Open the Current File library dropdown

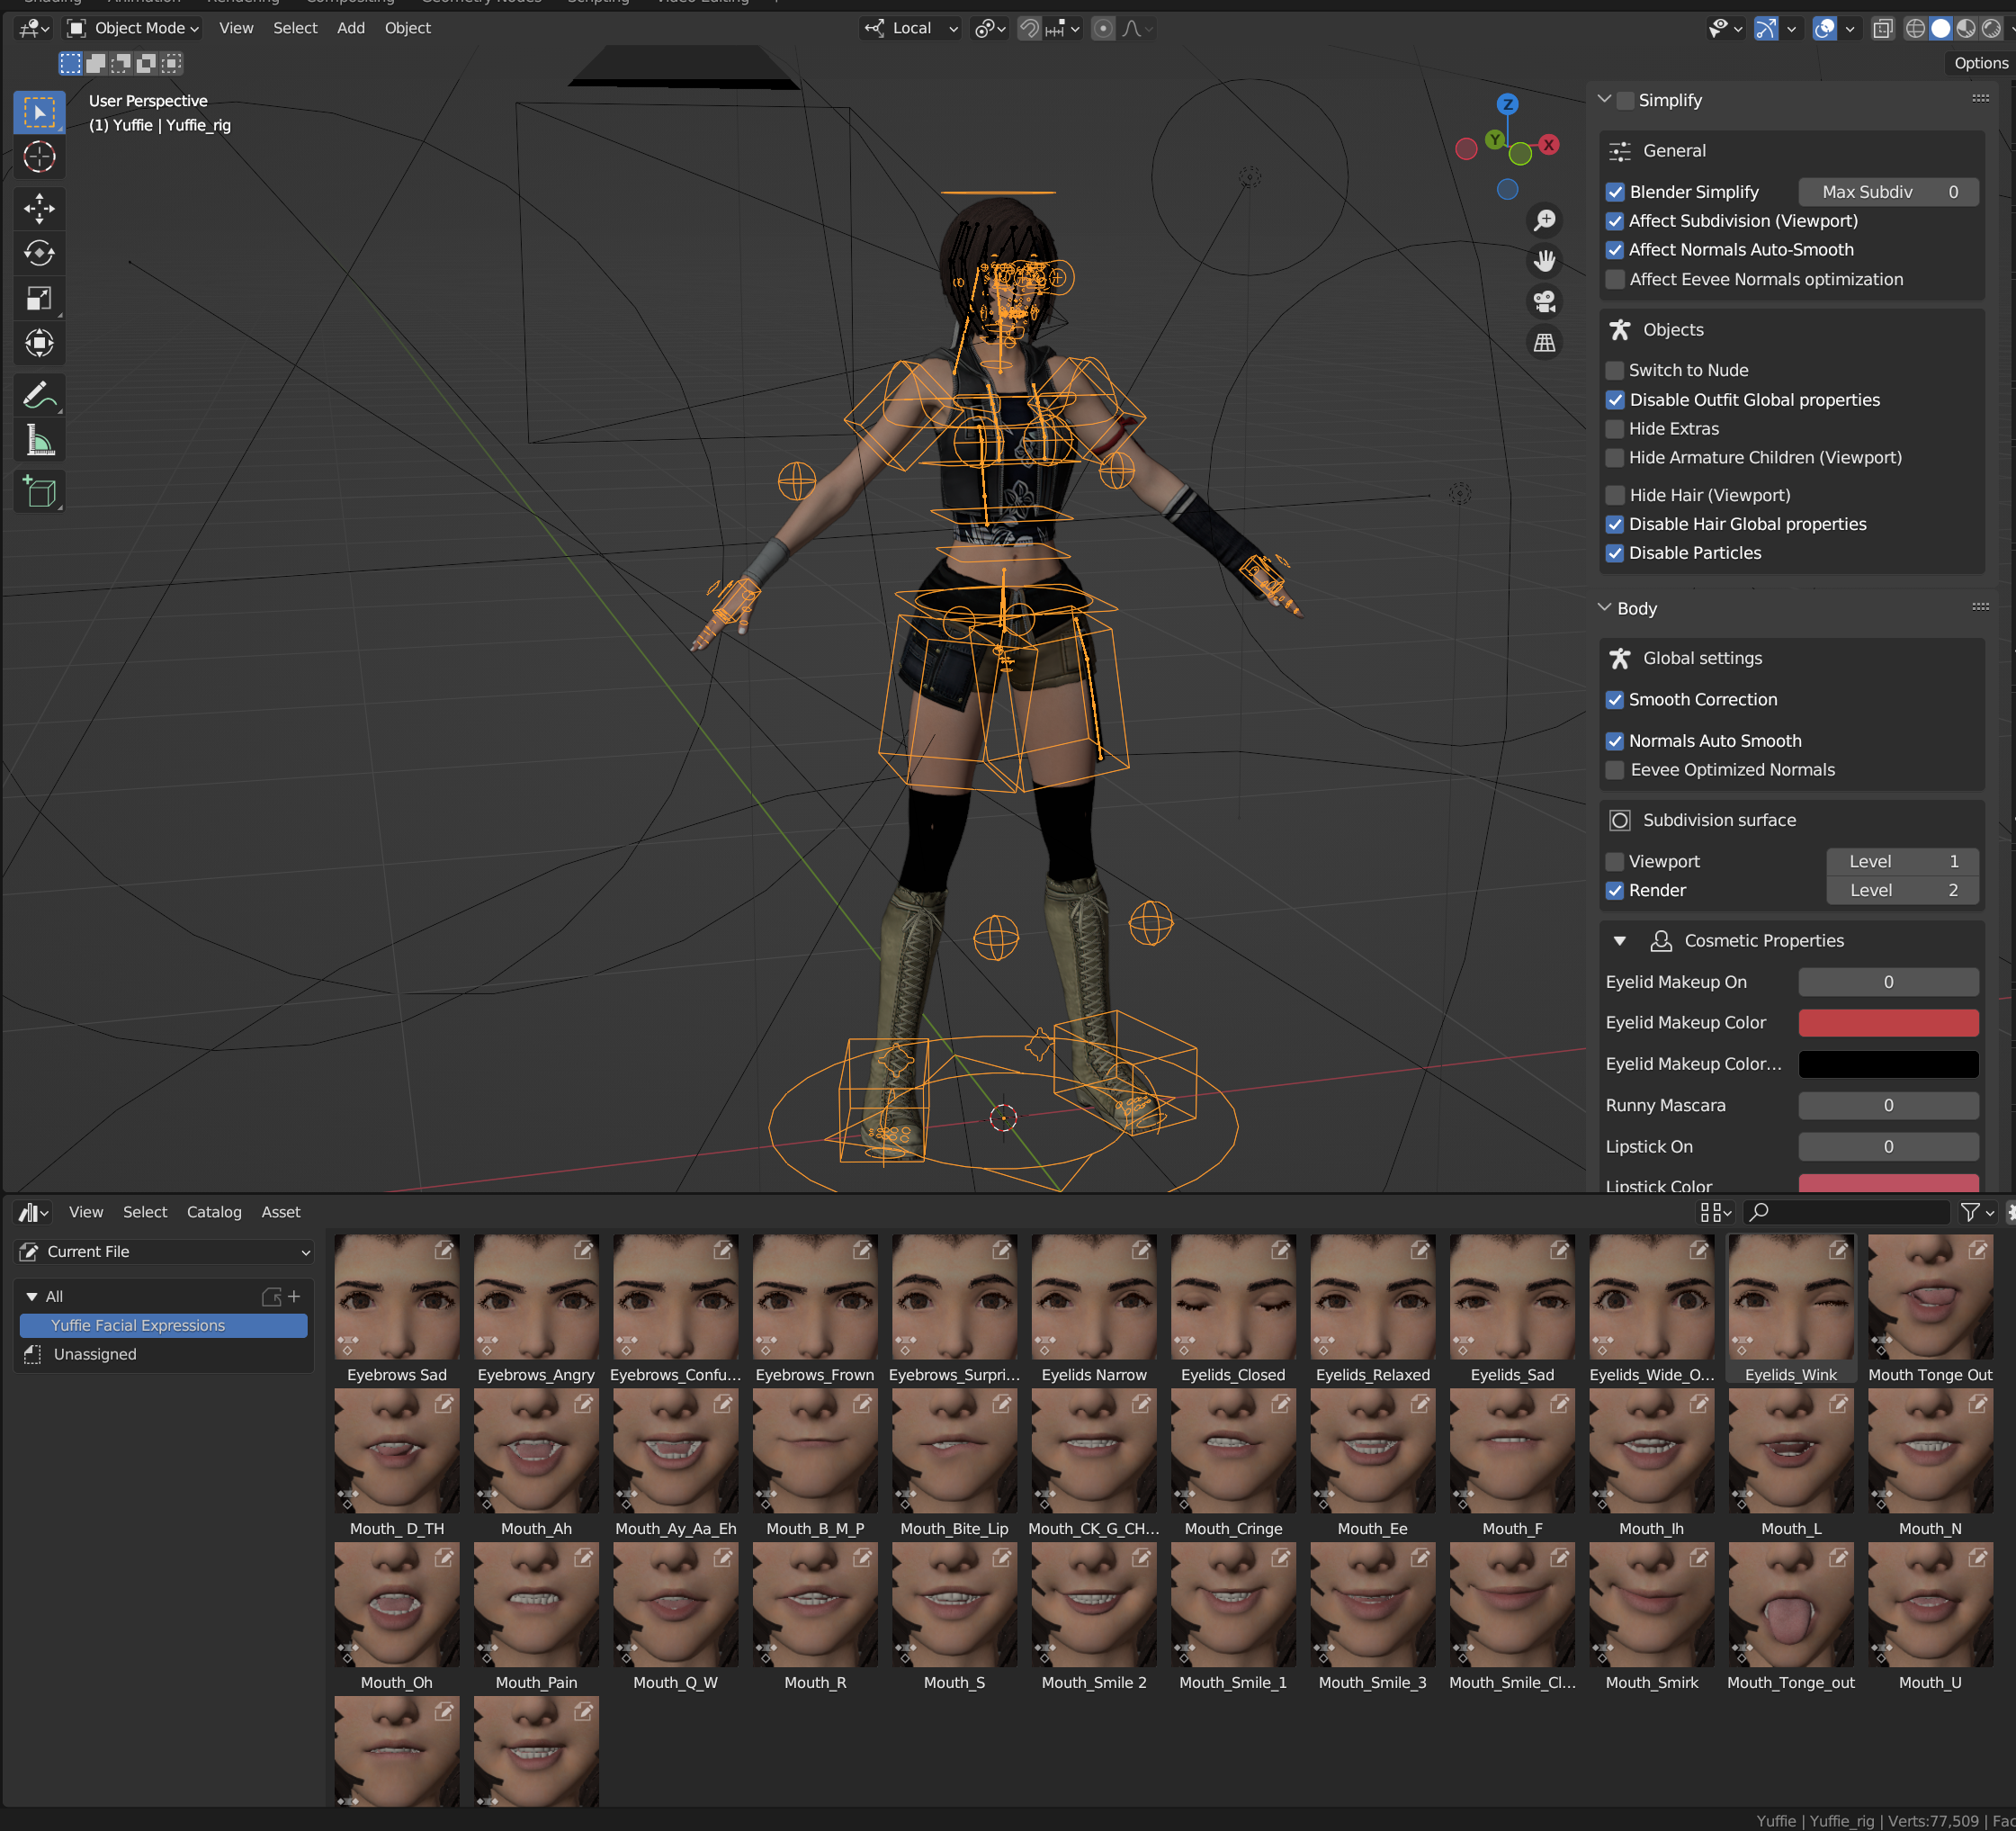coord(165,1251)
